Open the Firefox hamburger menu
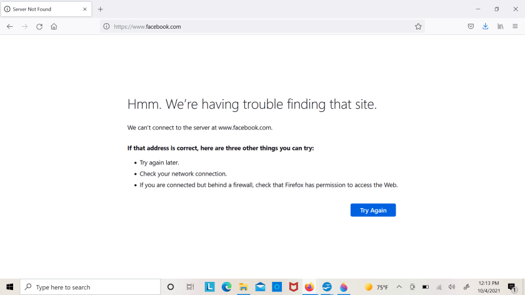 pyautogui.click(x=515, y=27)
